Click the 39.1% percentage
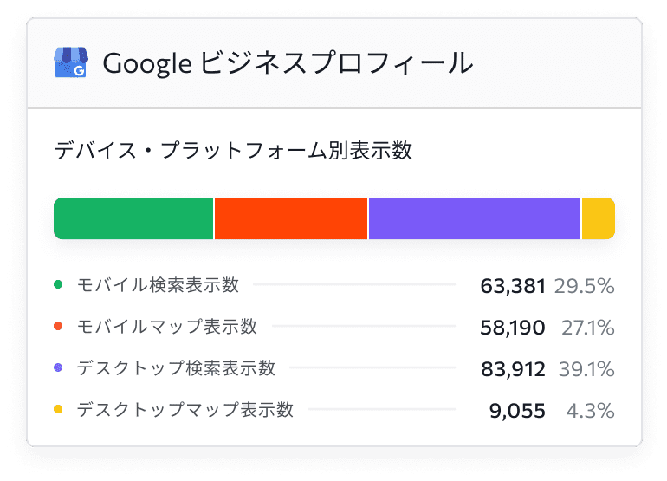 (x=586, y=369)
